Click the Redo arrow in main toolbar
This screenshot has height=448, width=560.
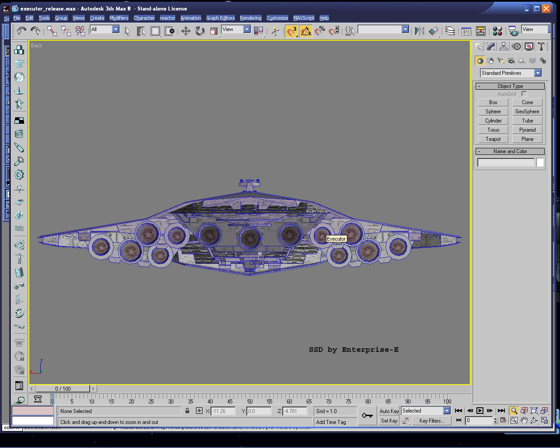[35, 31]
